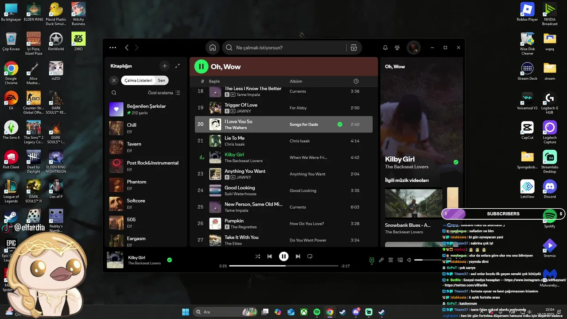
Task: Open the 'Snowbank Blues' related video thumbnail
Action: click(414, 203)
